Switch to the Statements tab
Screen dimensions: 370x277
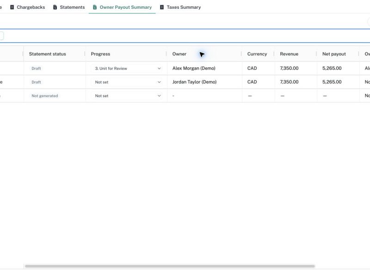point(69,7)
